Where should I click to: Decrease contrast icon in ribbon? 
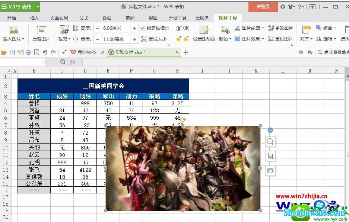186,28
